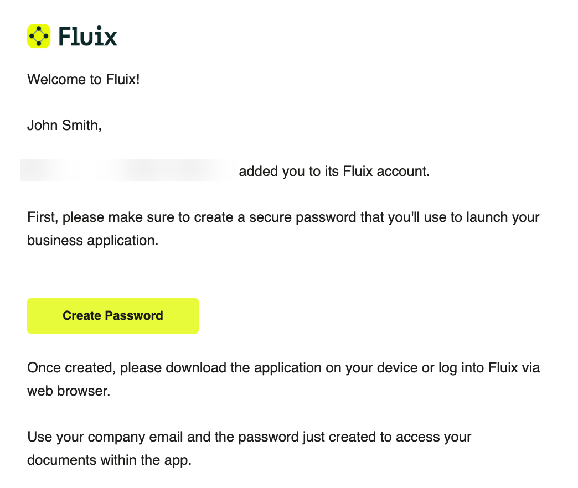Click "added you to its Fluix account" text
578x488 pixels.
pyautogui.click(x=334, y=172)
